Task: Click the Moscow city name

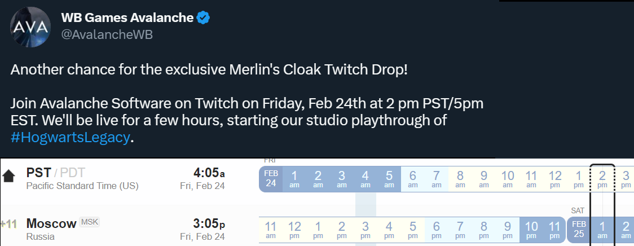Action: point(51,223)
